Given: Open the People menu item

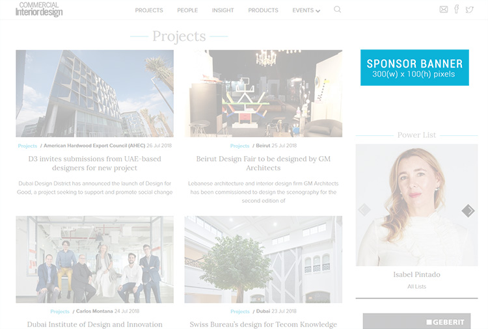Looking at the screenshot, I should pyautogui.click(x=187, y=10).
